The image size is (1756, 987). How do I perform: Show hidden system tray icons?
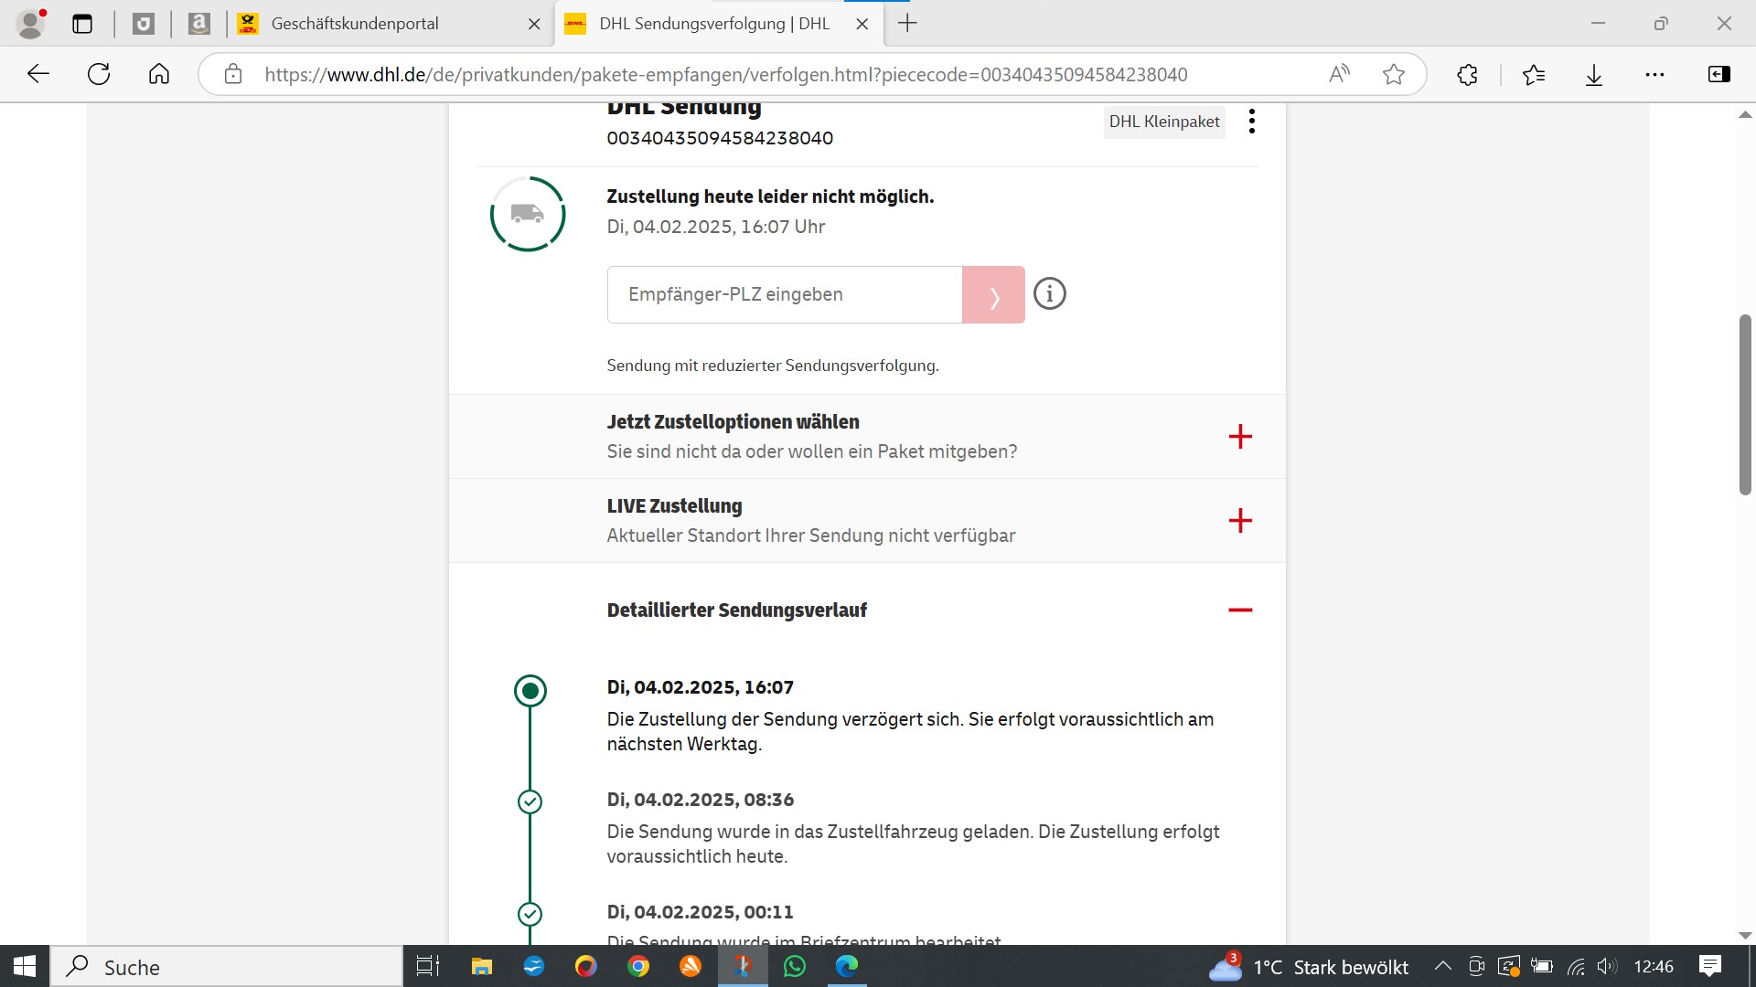[x=1442, y=966]
